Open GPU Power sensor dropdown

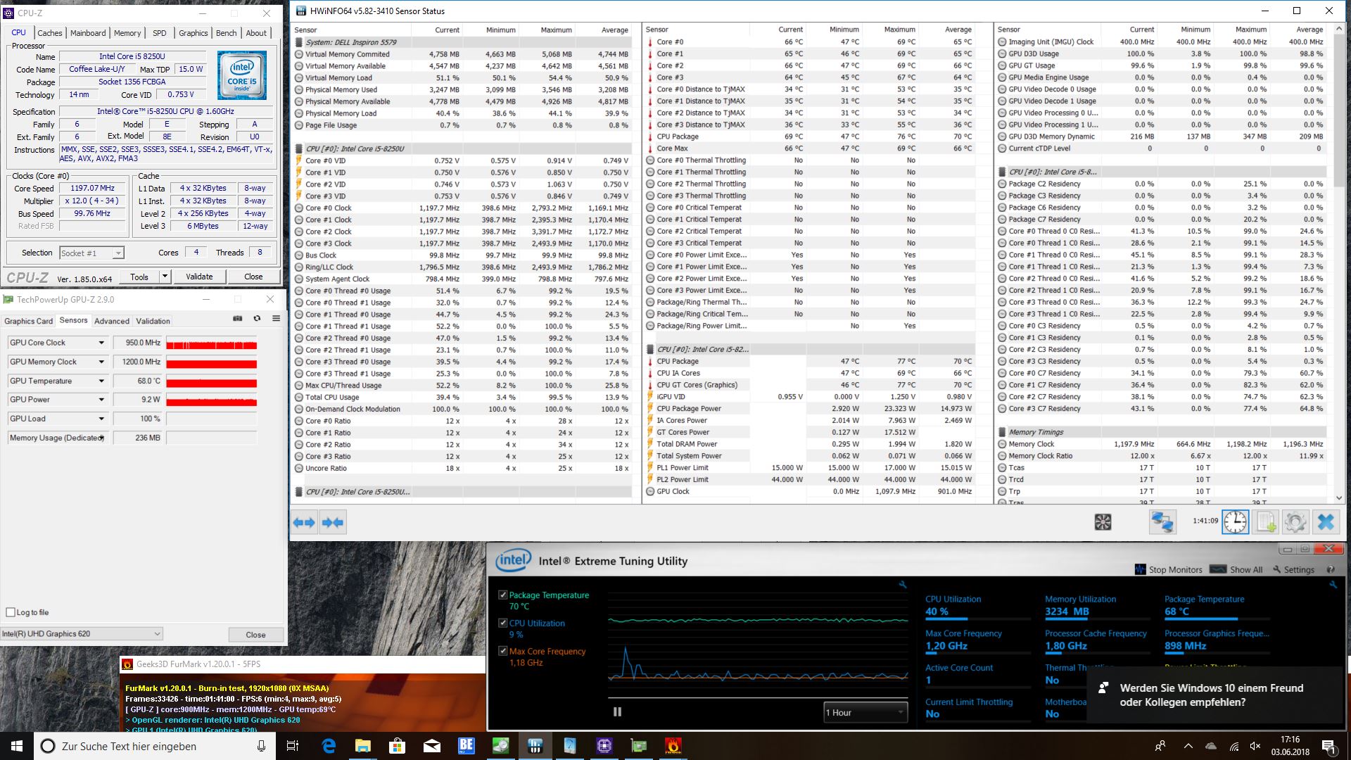[101, 399]
